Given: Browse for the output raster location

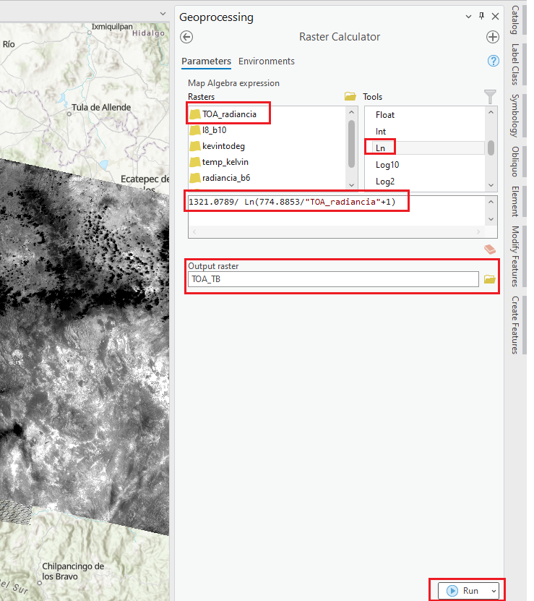Looking at the screenshot, I should (490, 279).
